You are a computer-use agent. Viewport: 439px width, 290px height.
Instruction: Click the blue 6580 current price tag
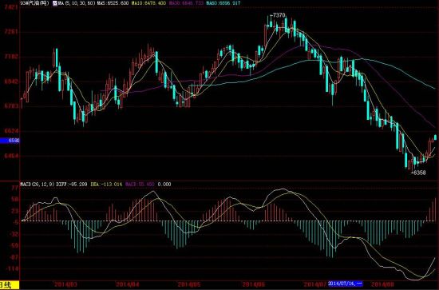(x=10, y=141)
